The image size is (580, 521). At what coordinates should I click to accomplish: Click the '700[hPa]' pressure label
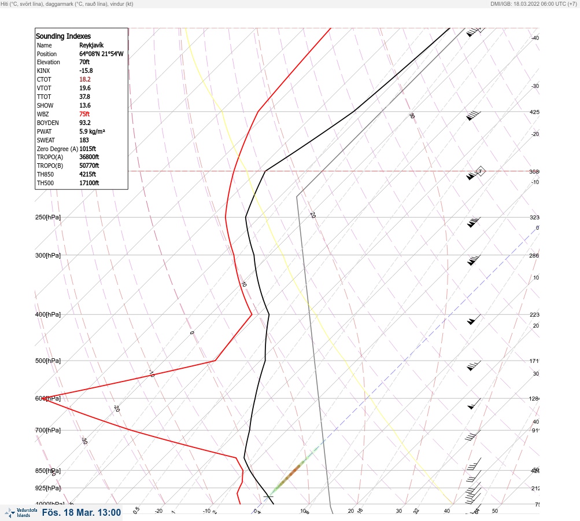[48, 430]
